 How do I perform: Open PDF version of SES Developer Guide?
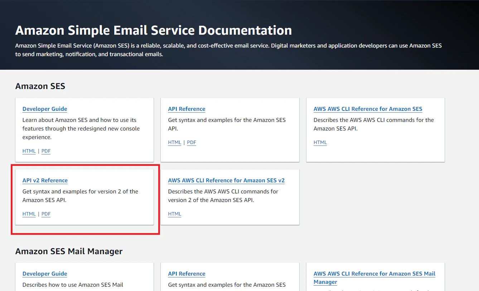(x=46, y=151)
